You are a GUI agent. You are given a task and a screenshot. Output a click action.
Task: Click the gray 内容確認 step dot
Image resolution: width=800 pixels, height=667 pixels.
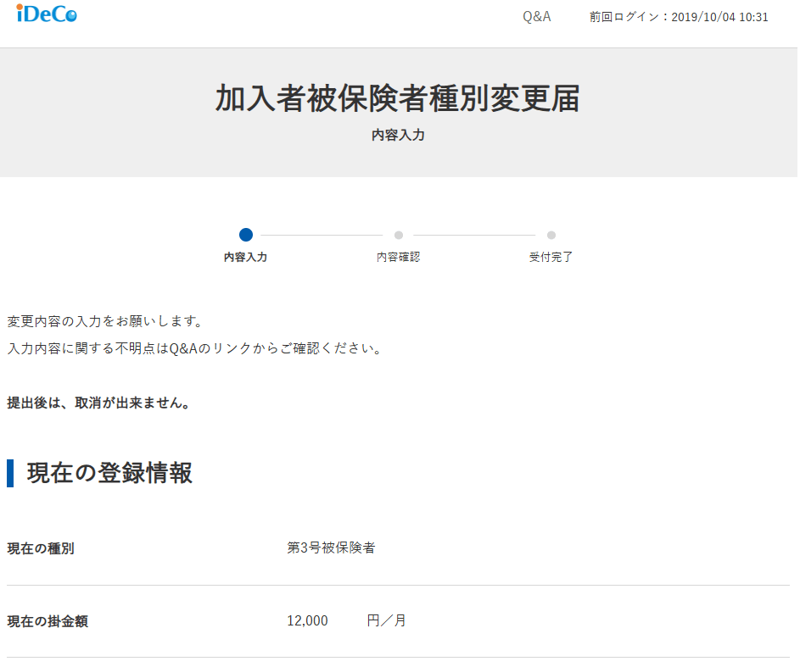(x=399, y=235)
